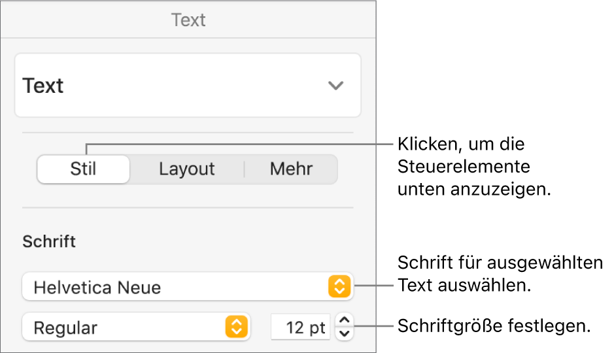Decrease font size with down arrow
Screen dimensions: 614x353
click(344, 333)
